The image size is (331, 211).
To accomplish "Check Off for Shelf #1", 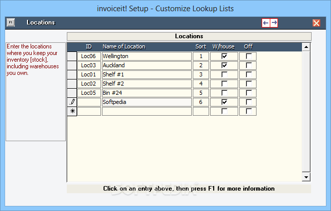I will coord(249,75).
